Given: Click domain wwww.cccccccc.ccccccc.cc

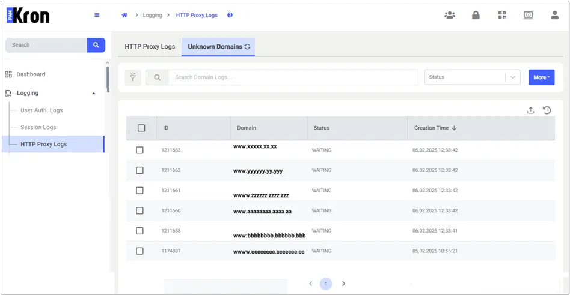Looking at the screenshot, I should pos(269,251).
